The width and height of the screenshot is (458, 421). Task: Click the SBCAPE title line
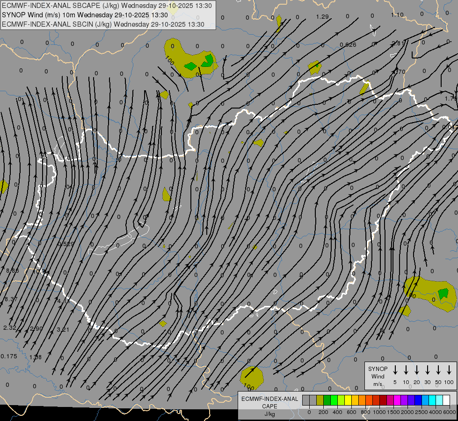tap(107, 6)
